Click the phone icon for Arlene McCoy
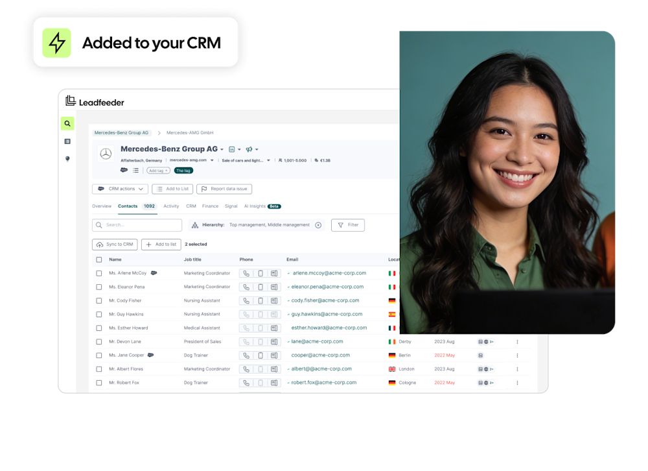 [246, 273]
